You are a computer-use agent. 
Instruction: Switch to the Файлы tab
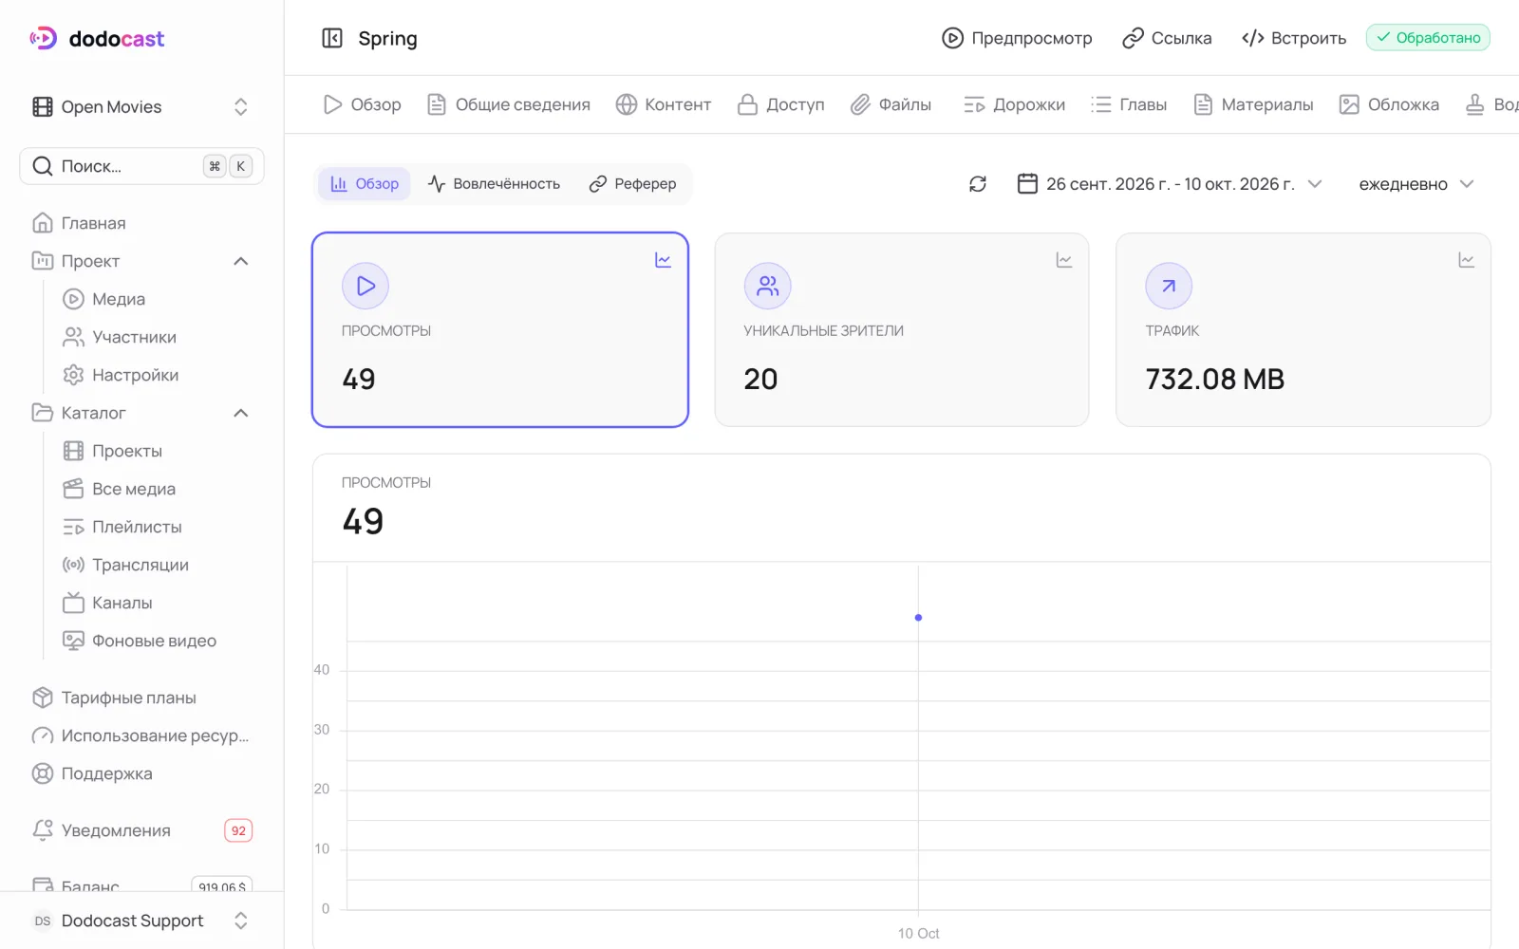point(891,104)
